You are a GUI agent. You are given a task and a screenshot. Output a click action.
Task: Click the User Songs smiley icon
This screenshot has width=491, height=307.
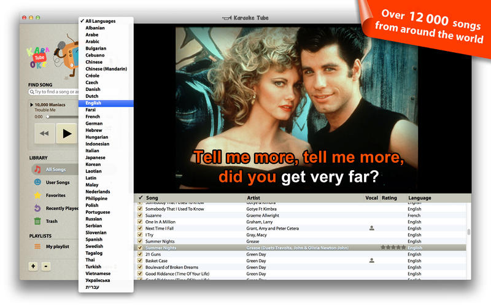37,182
